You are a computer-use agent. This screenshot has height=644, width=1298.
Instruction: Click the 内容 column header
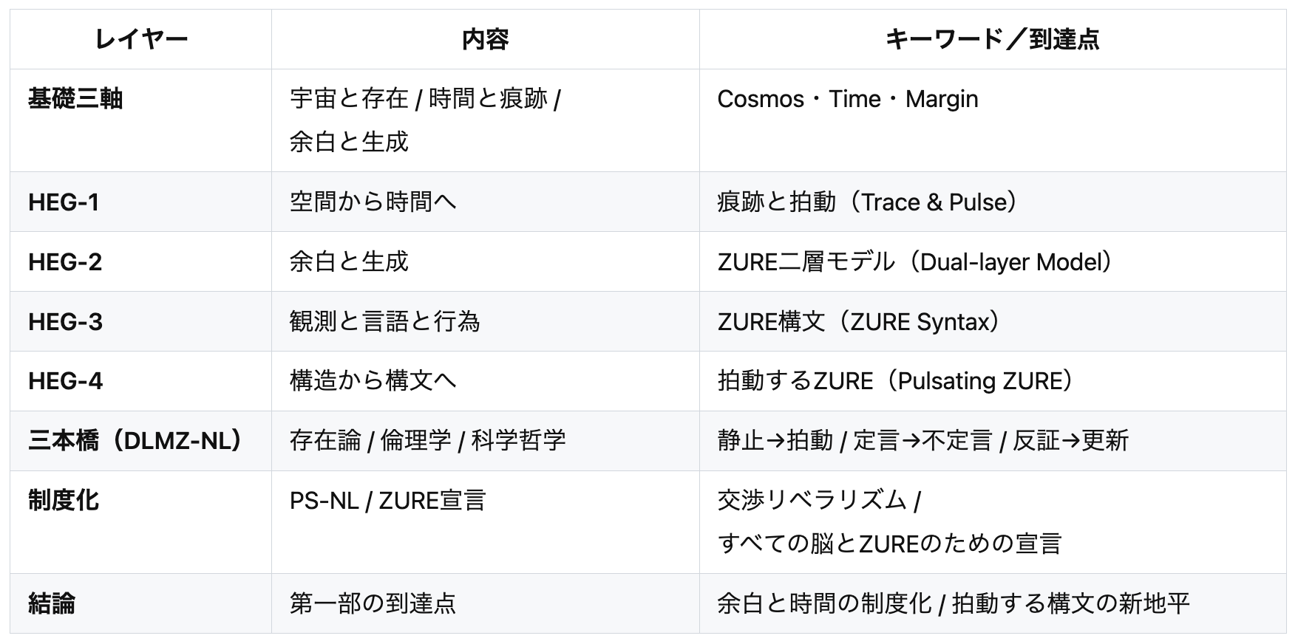(485, 39)
